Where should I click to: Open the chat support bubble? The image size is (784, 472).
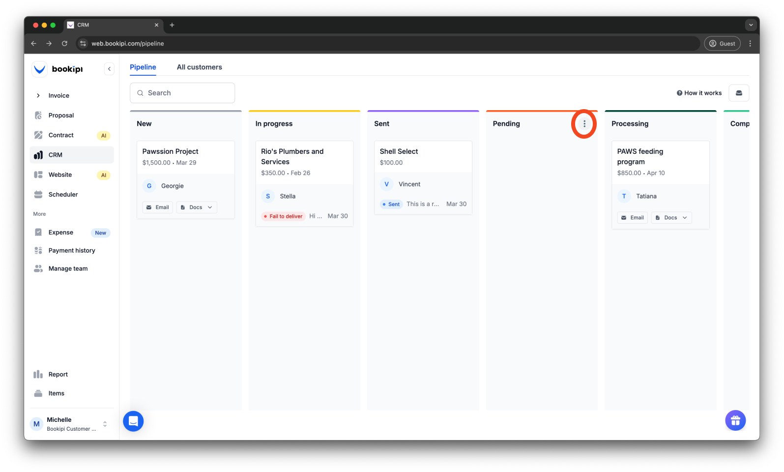pyautogui.click(x=133, y=421)
